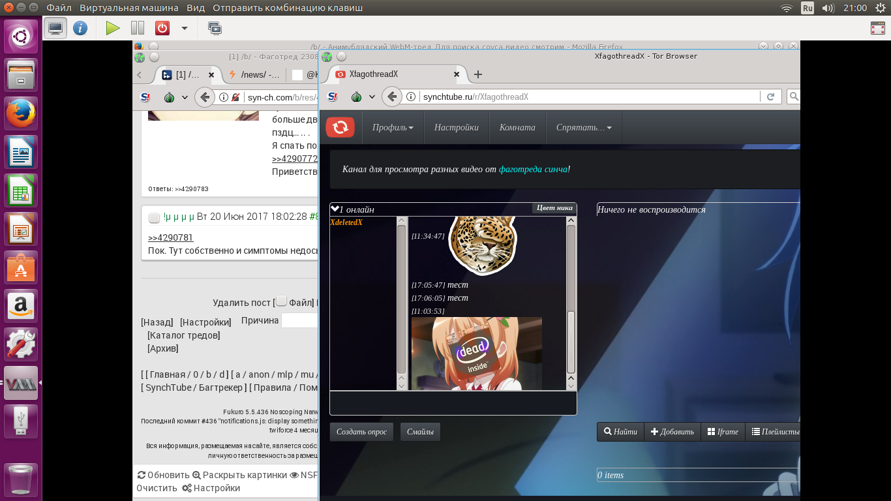Expand the power options dropdown arrow
This screenshot has width=891, height=501.
(x=185, y=28)
